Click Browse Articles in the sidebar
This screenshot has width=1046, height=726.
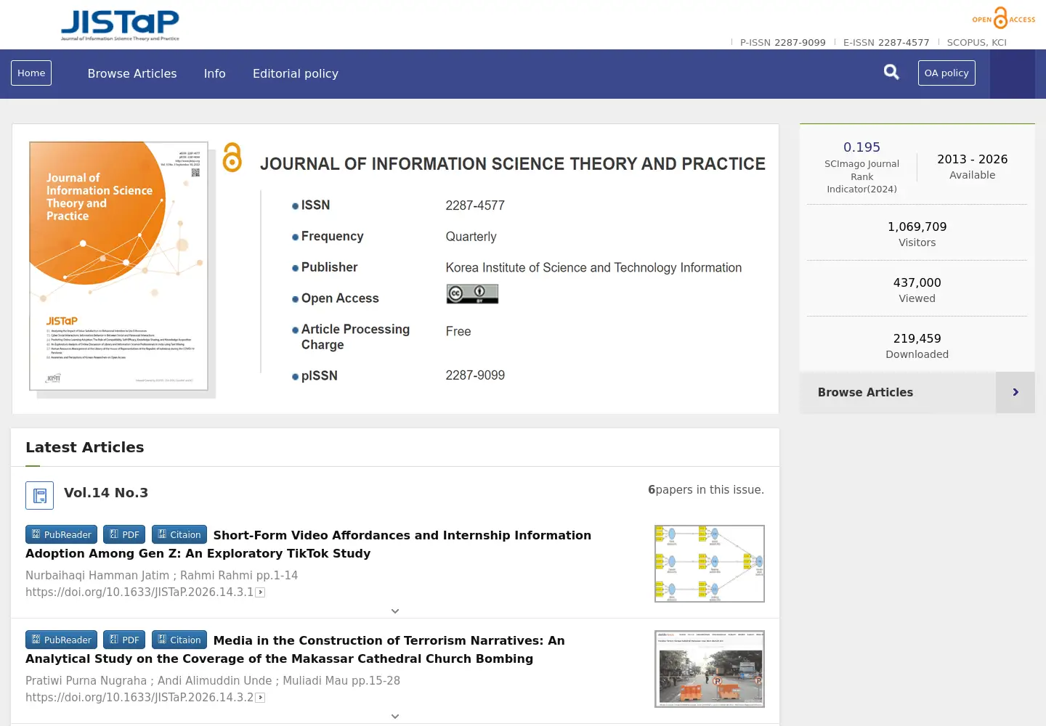pos(865,392)
